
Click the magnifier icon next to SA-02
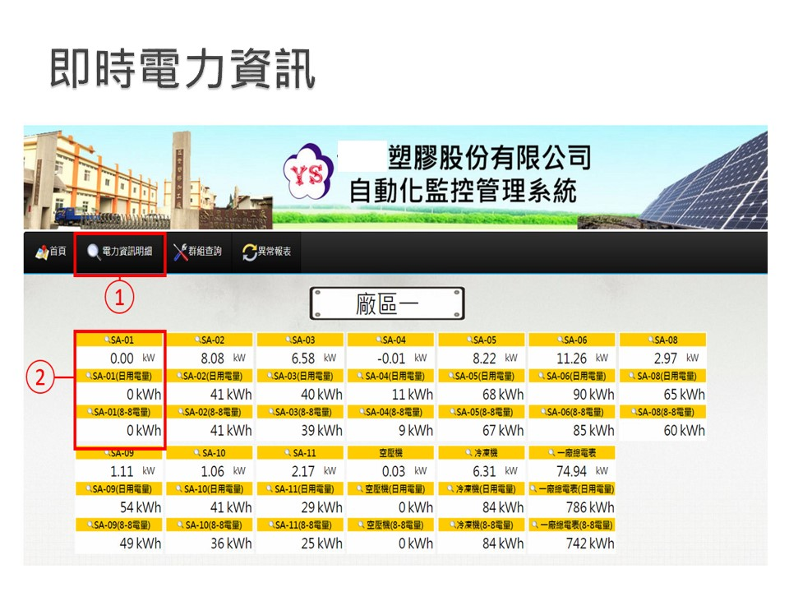[x=196, y=340]
